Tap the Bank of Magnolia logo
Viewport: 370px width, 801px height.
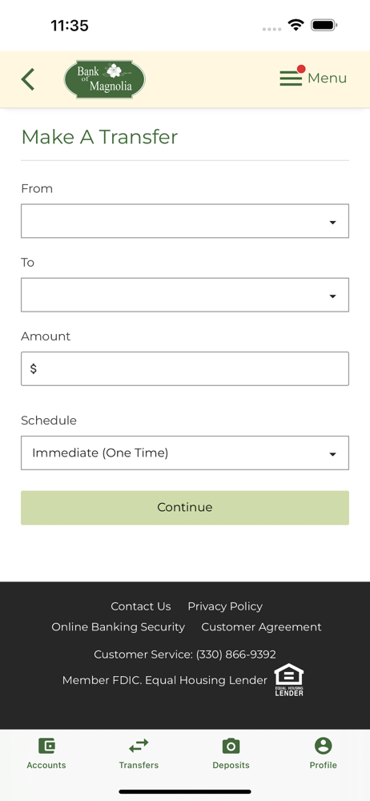tap(105, 79)
